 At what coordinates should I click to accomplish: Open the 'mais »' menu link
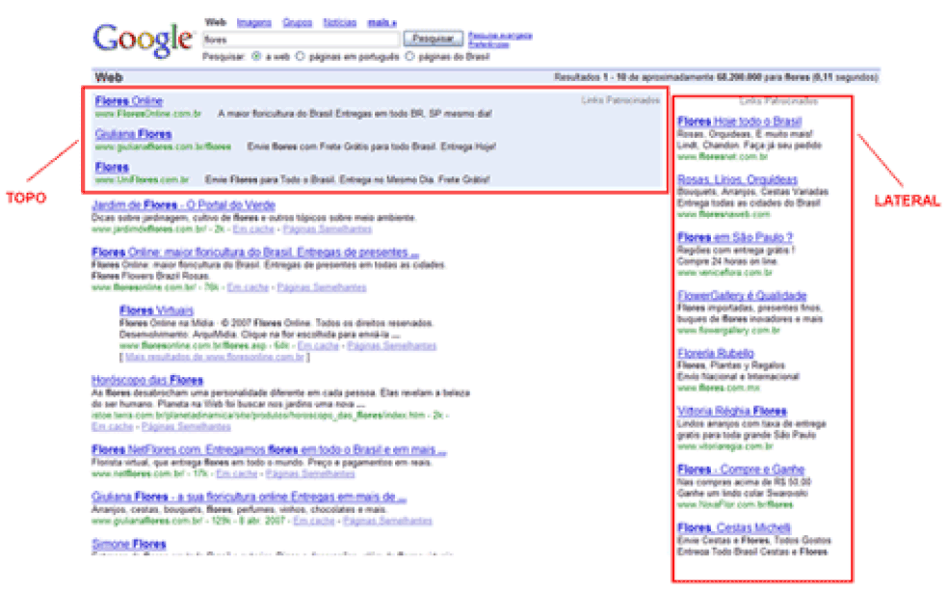click(382, 22)
